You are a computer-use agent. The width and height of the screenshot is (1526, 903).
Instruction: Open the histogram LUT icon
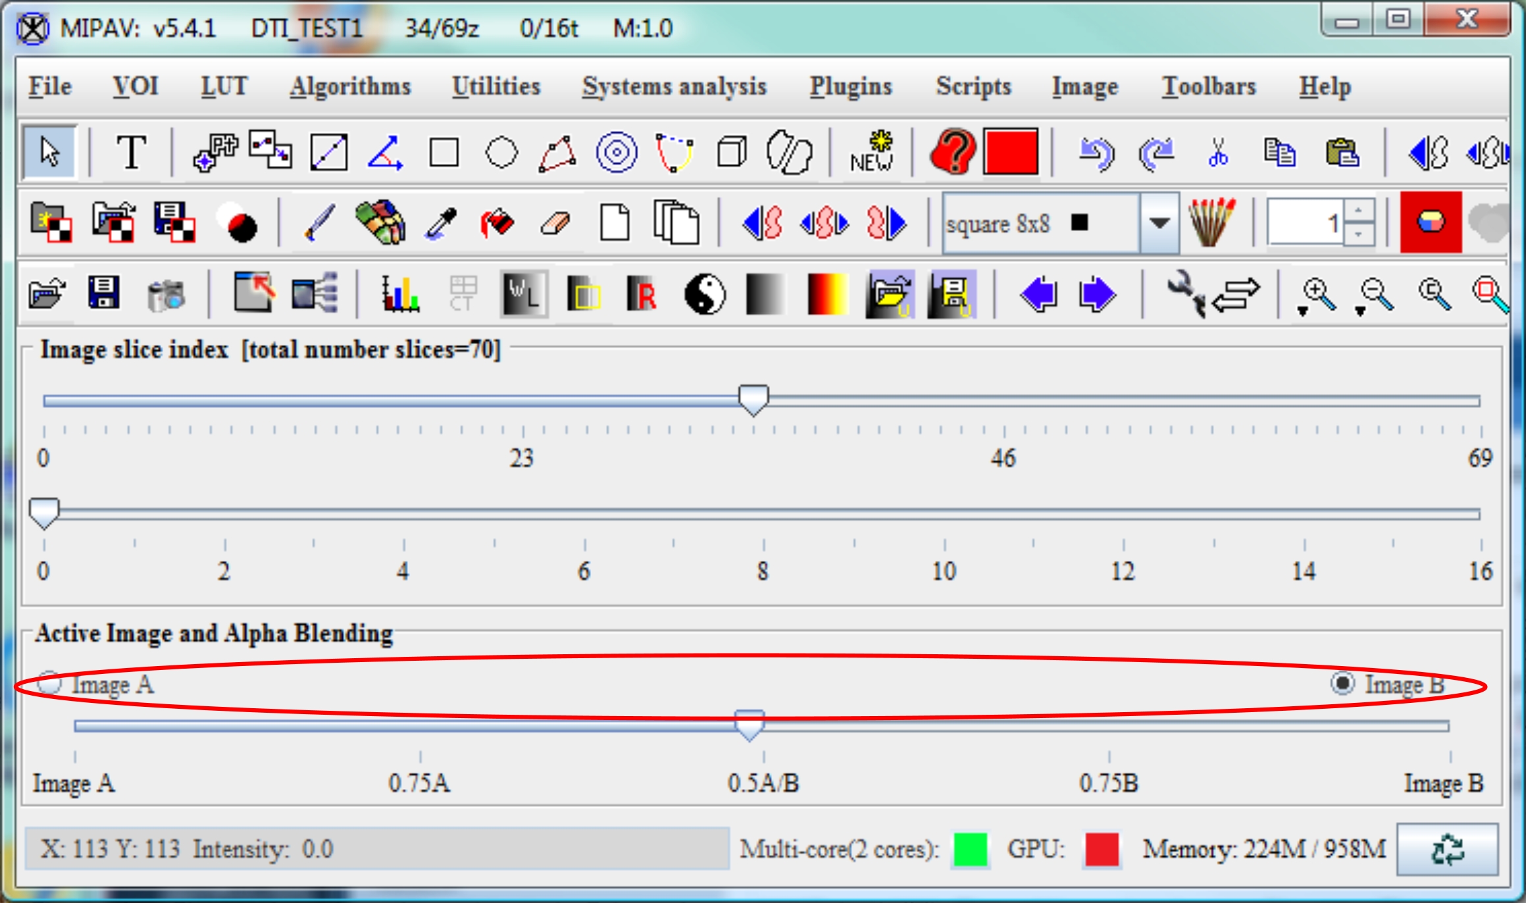[399, 294]
